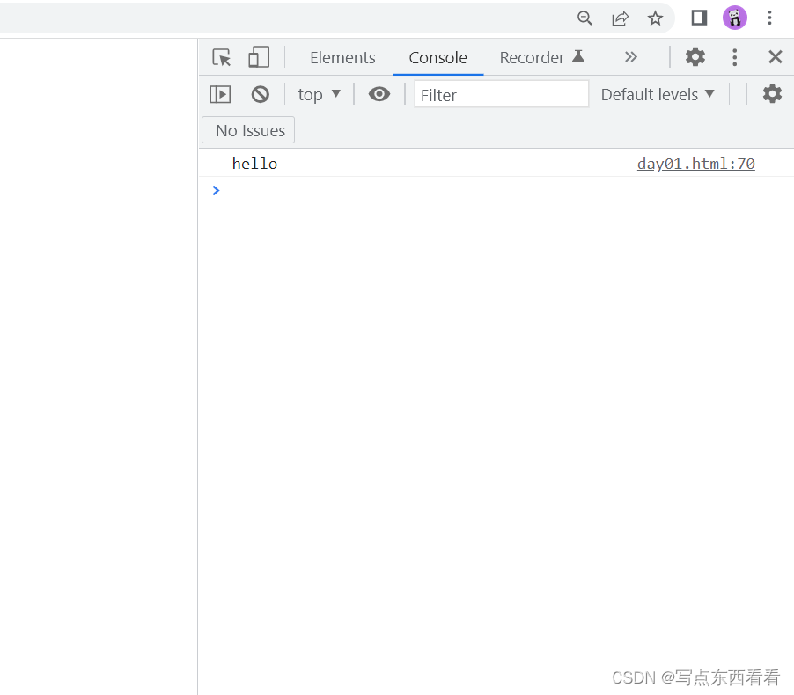Open the Recorder panel
This screenshot has width=794, height=695.
(534, 57)
